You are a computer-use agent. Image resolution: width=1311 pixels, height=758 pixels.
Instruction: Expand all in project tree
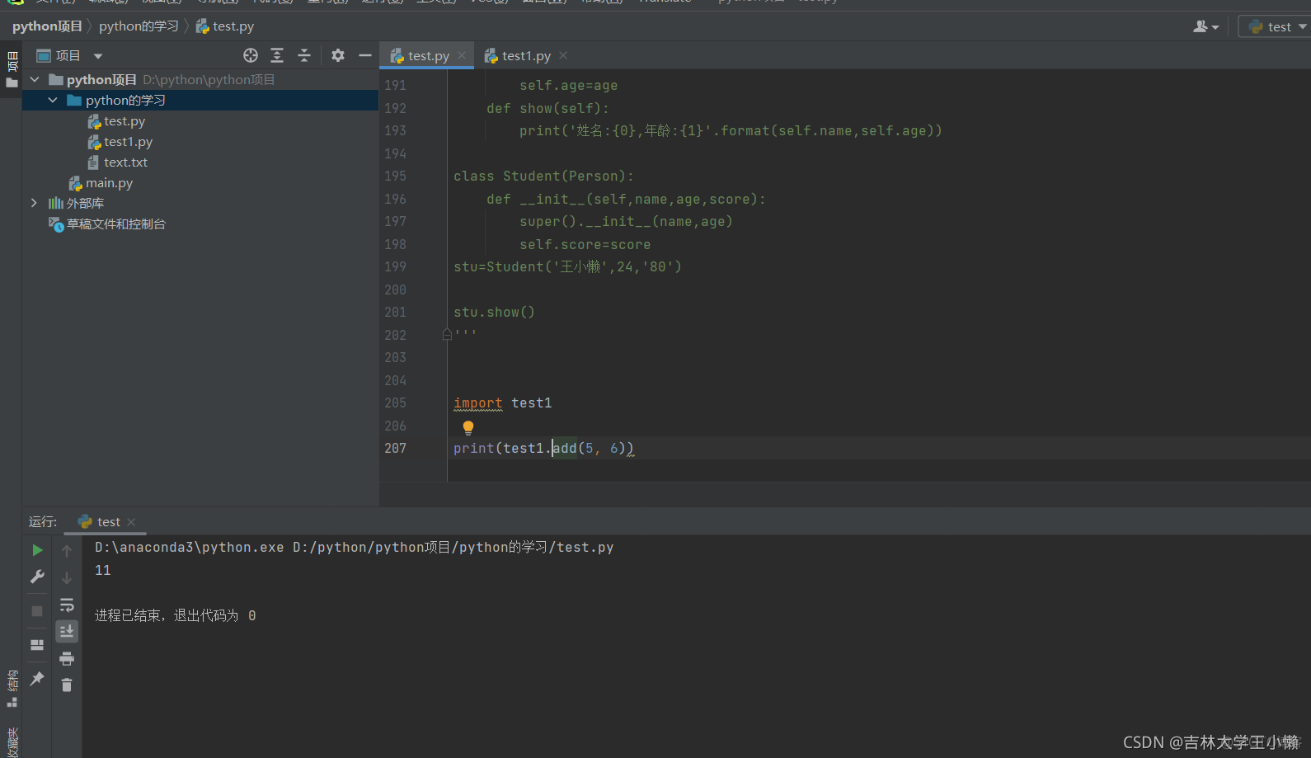click(x=277, y=55)
